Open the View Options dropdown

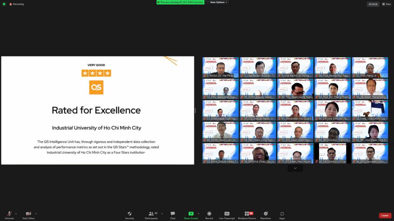(x=219, y=2)
